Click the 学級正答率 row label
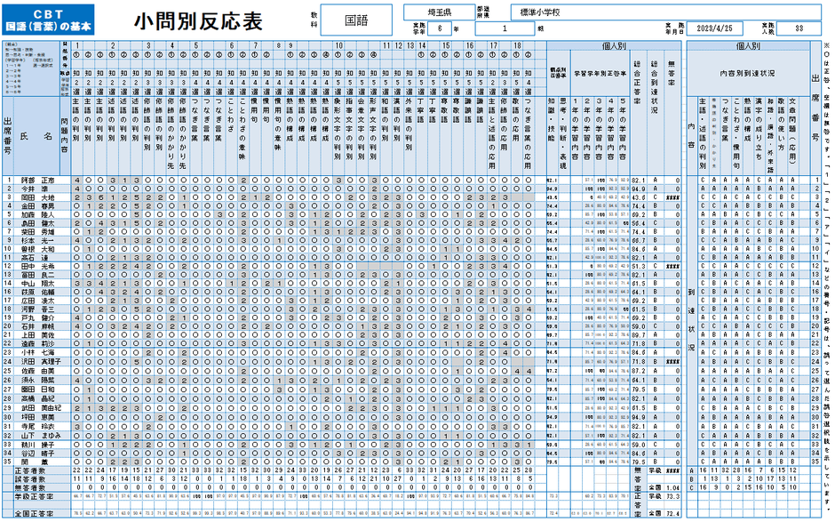Image resolution: width=835 pixels, height=522 pixels. tap(36, 494)
